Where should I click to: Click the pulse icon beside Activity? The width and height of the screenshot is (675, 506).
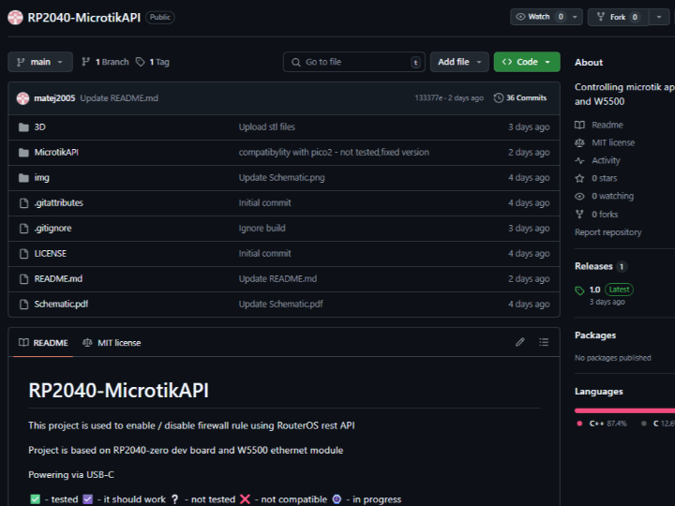[x=580, y=160]
